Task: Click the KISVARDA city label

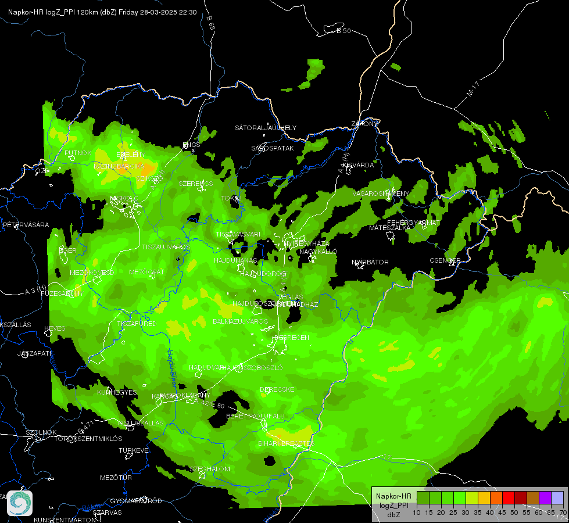Action: tap(358, 165)
